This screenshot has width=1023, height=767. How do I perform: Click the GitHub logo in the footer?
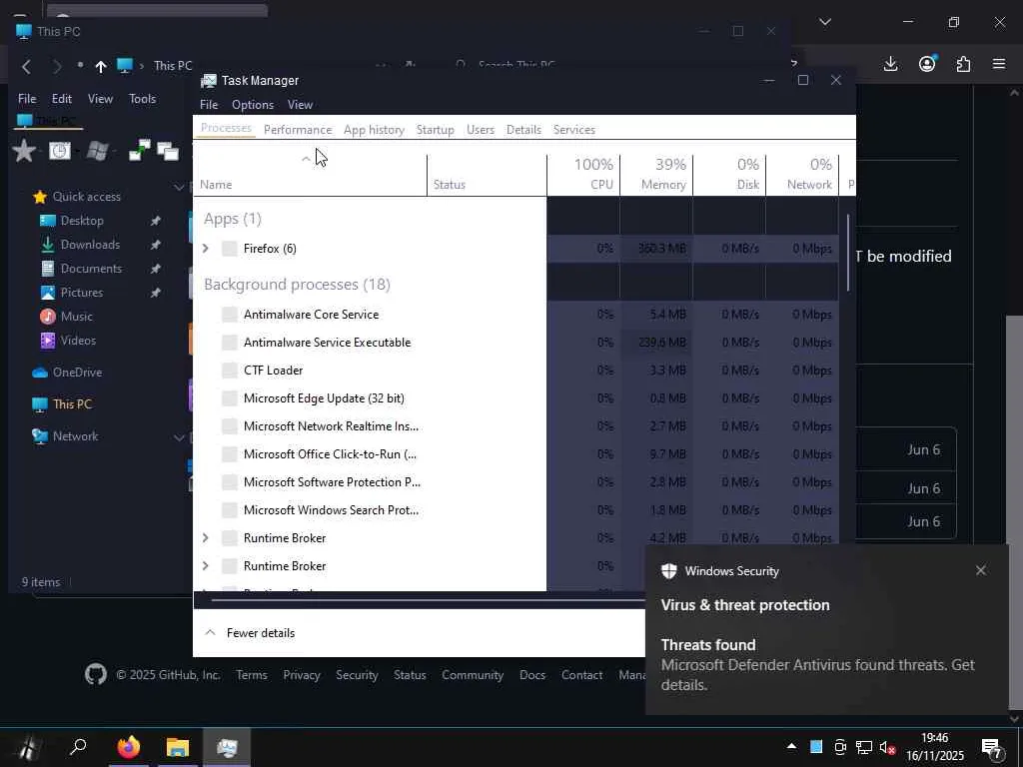95,674
